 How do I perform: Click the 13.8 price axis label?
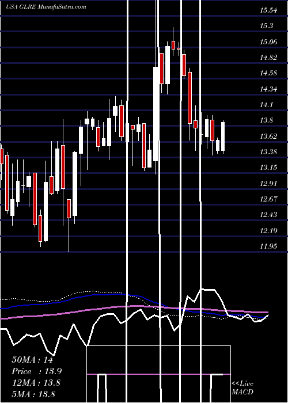click(266, 120)
